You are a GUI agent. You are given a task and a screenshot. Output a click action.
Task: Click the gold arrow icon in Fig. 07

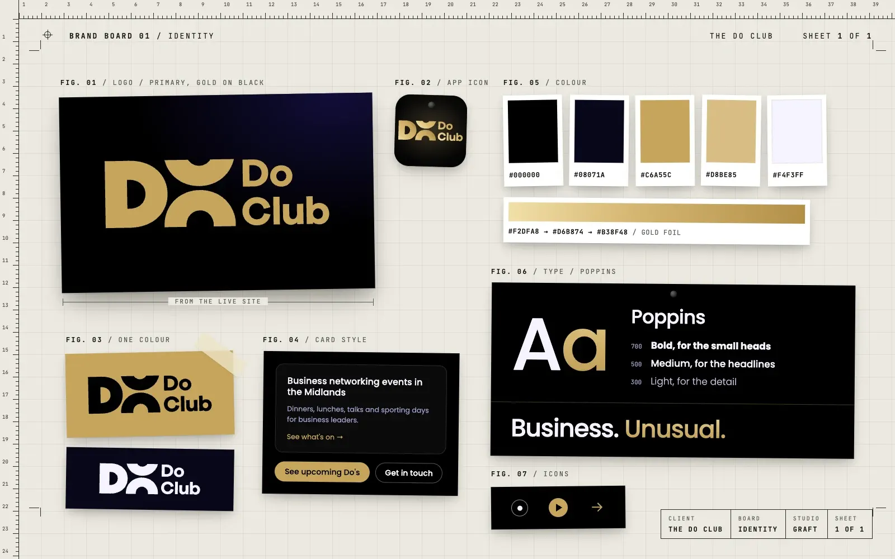(x=597, y=507)
